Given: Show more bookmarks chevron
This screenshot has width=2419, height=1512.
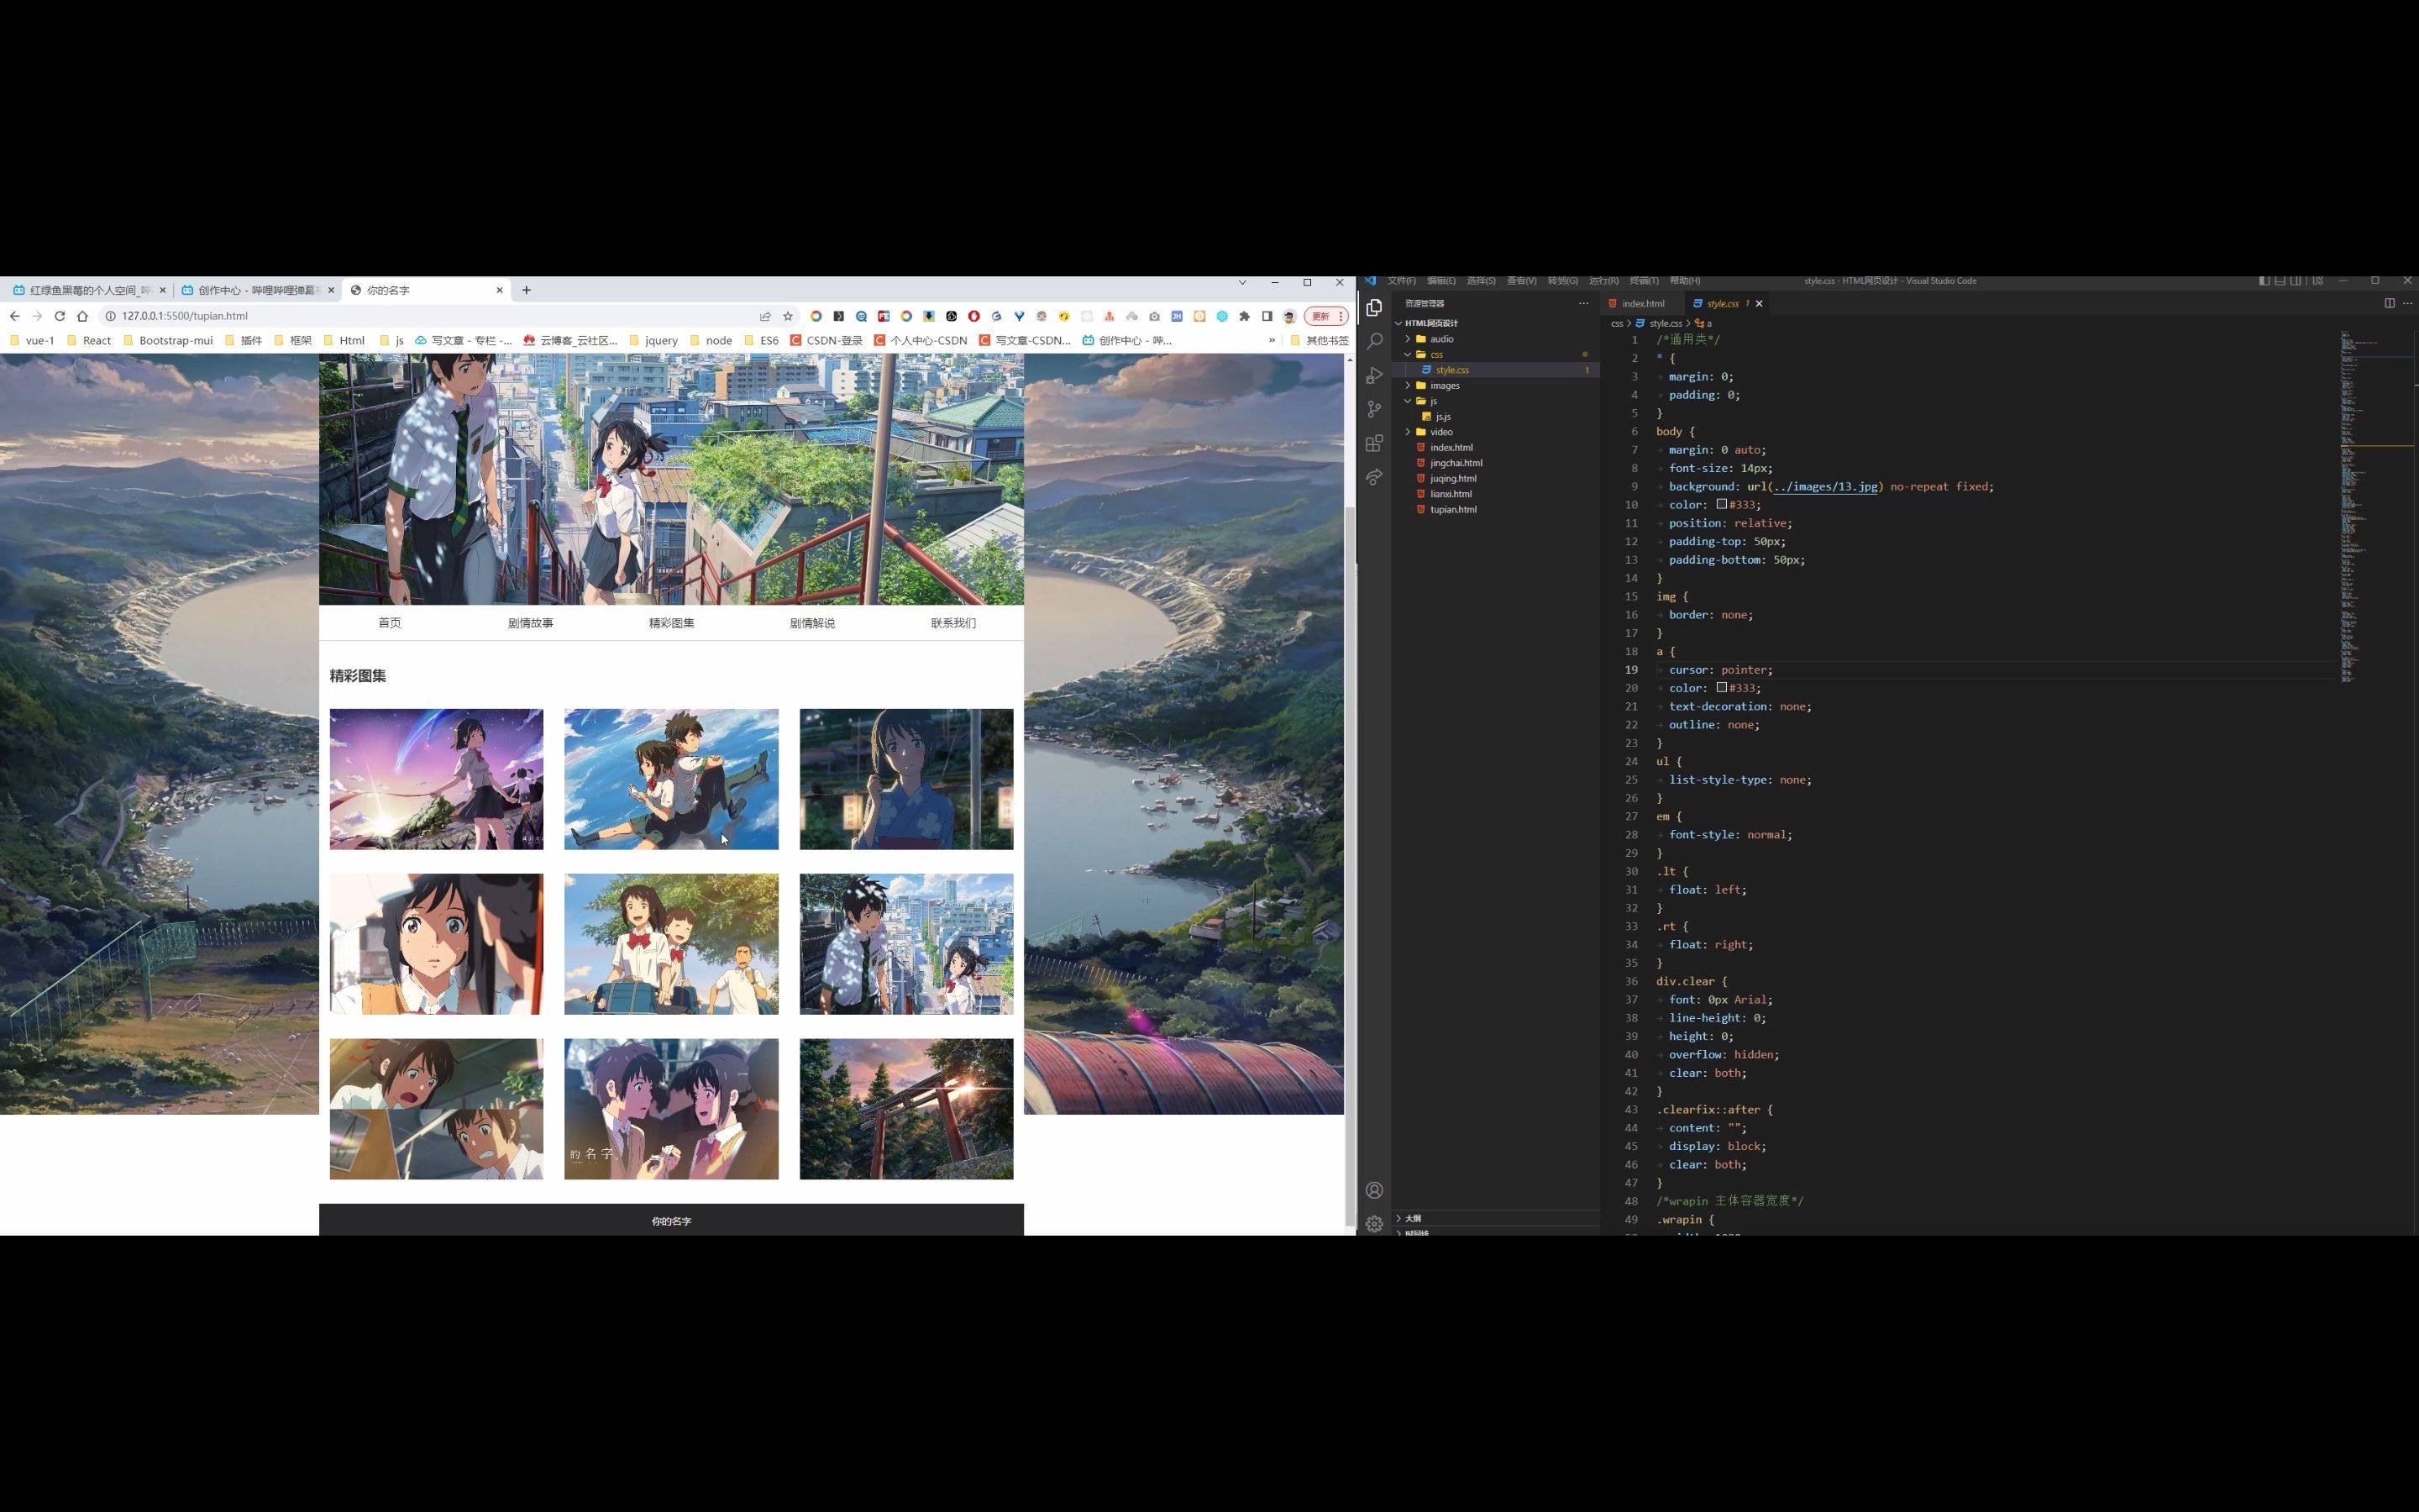Looking at the screenshot, I should click(1272, 340).
